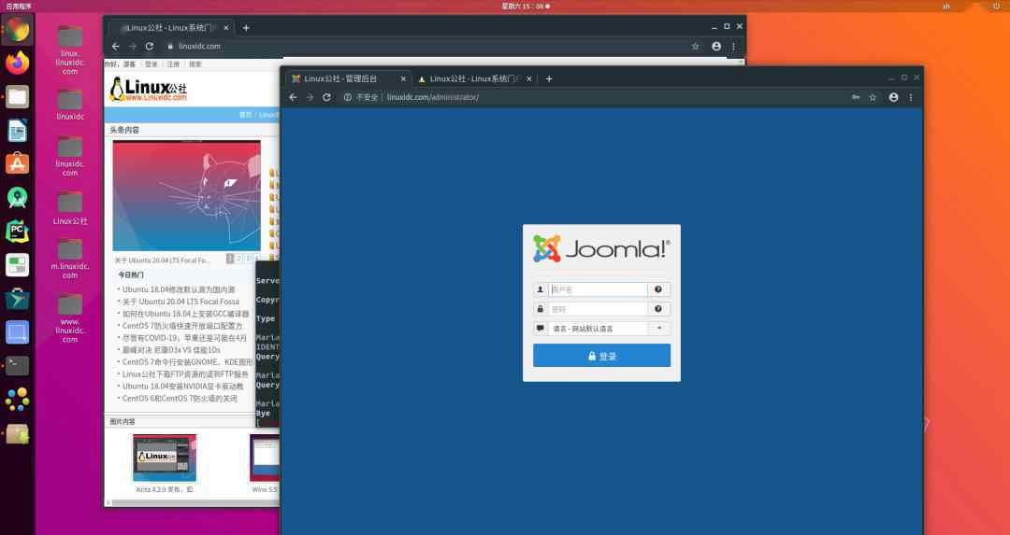Viewport: 1010px width, 535px height.
Task: Open the Terminal from the dock
Action: point(18,366)
